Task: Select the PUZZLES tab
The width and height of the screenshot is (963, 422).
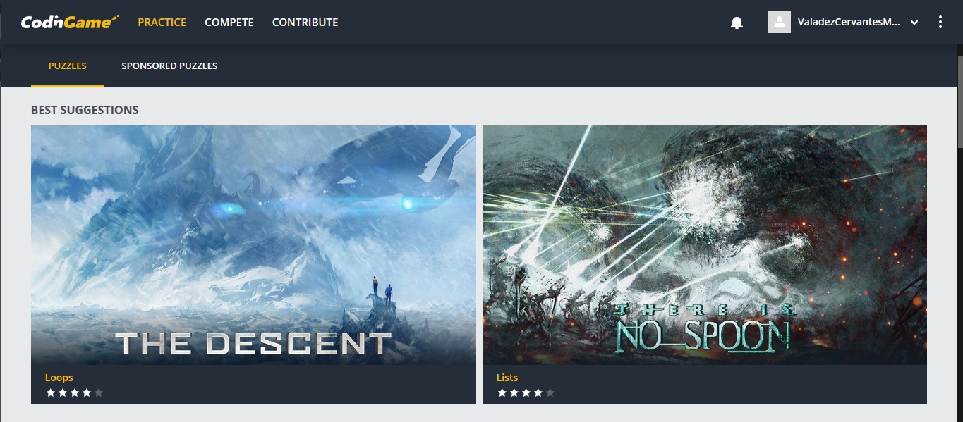Action: 68,66
